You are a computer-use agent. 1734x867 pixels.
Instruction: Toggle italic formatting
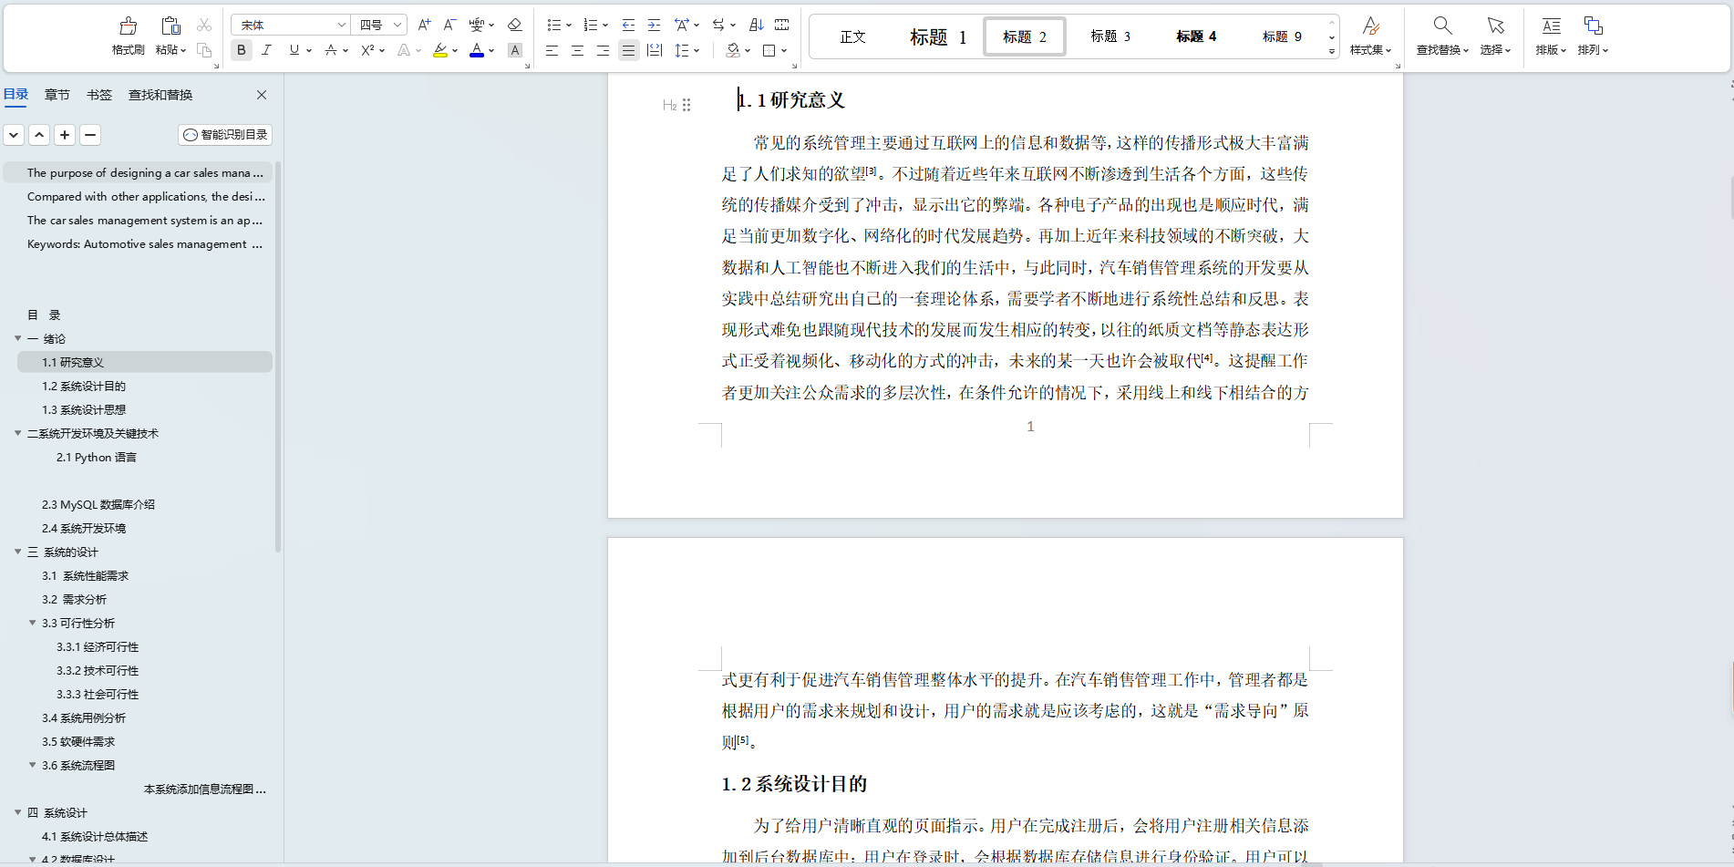click(266, 50)
